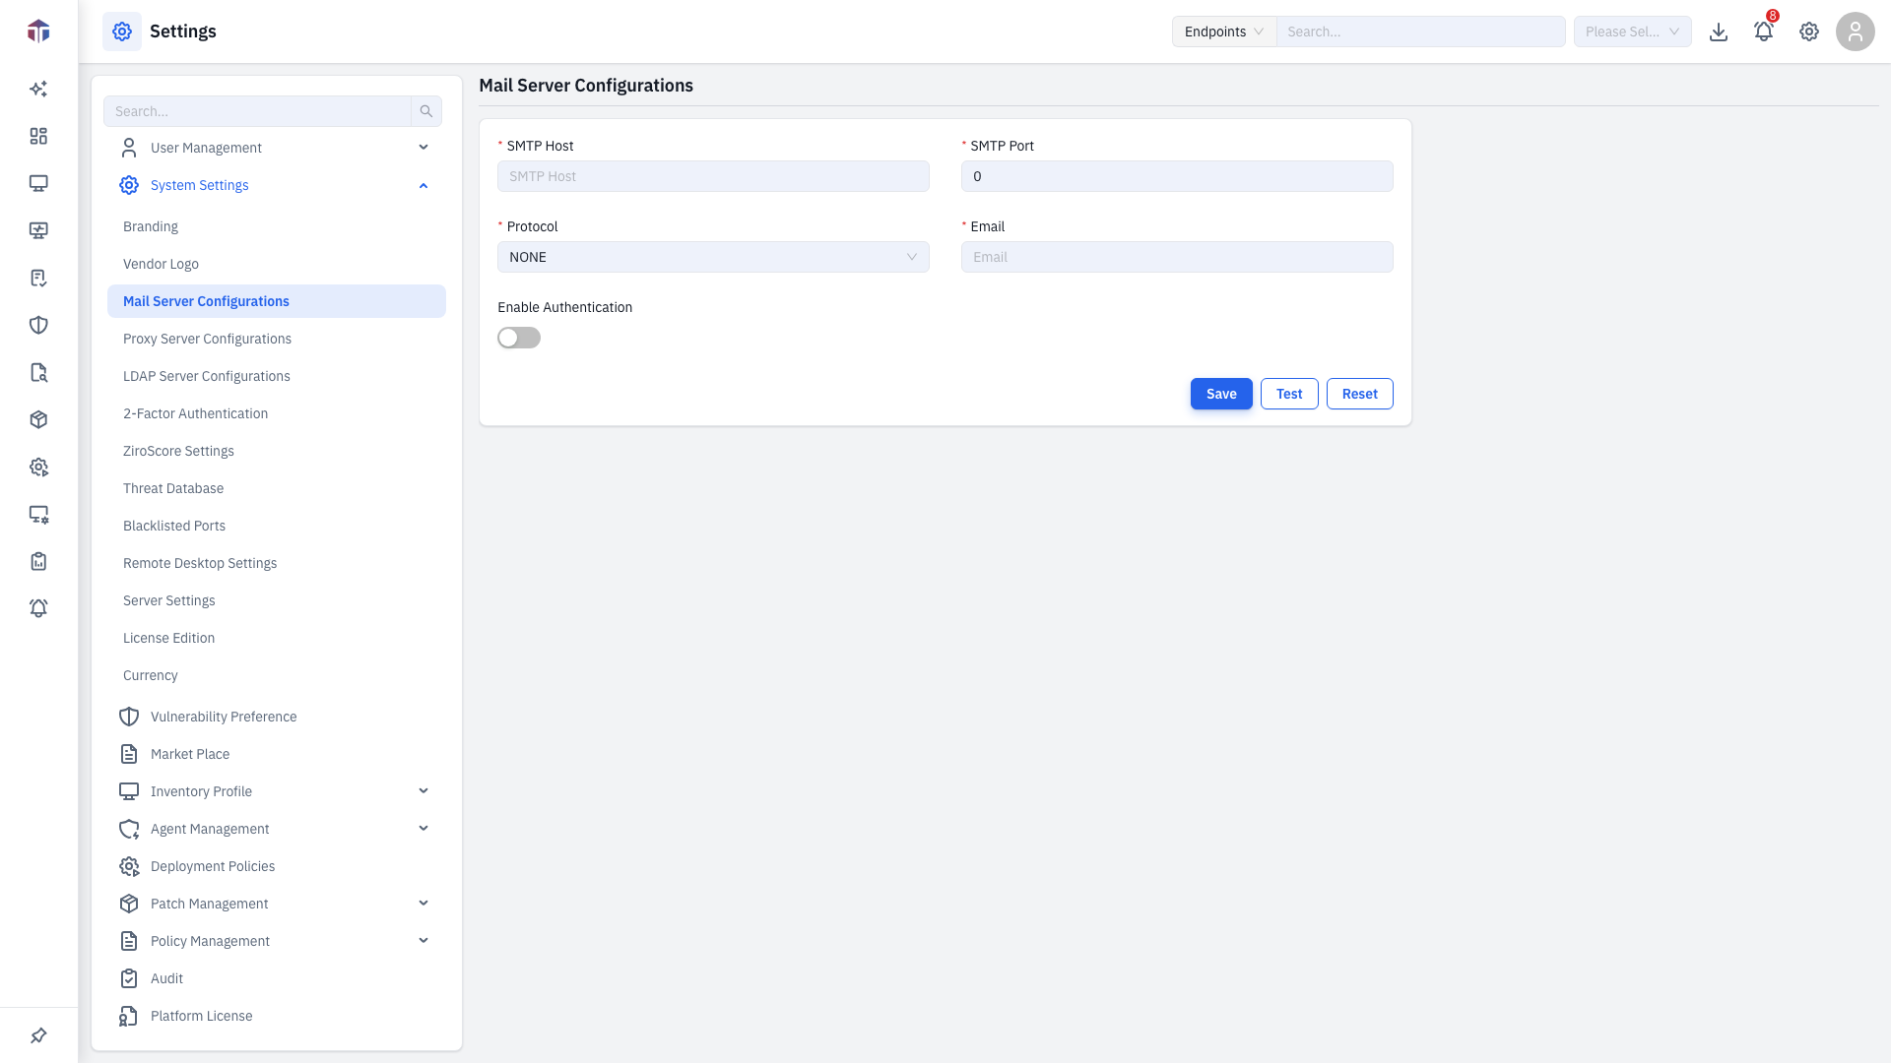Click the Vulnerability Preference shield icon

129,717
